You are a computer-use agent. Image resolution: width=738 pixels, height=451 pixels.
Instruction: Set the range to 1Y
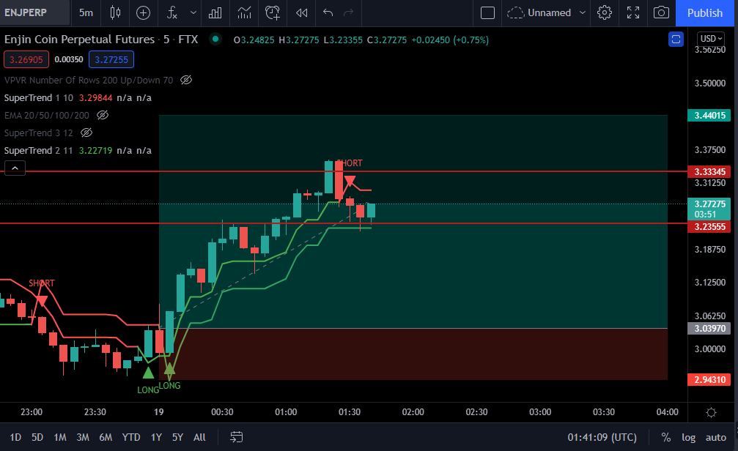[x=156, y=437]
